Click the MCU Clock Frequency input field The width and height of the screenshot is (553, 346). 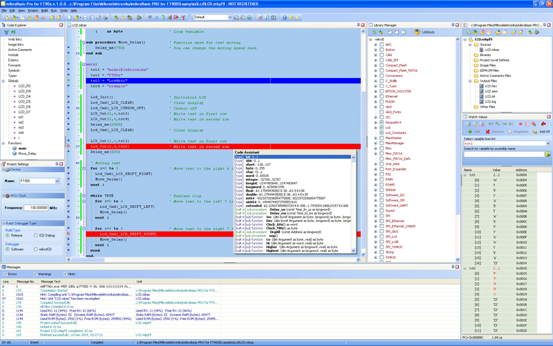[x=36, y=208]
